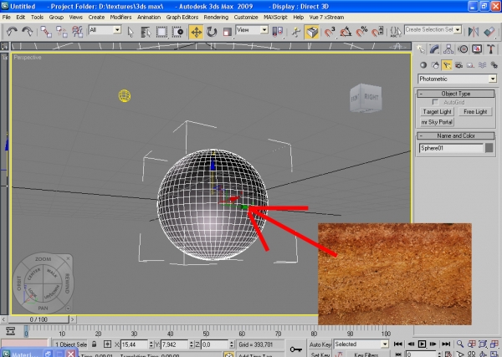Image resolution: width=502 pixels, height=357 pixels.
Task: Toggle Window/Crossing selection icon
Action: [x=177, y=32]
